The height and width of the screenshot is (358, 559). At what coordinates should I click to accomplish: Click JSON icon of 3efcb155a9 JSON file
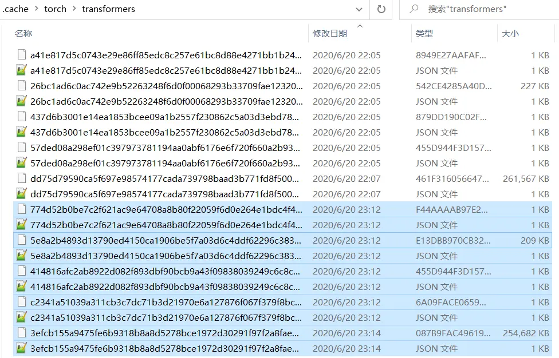tap(22, 348)
